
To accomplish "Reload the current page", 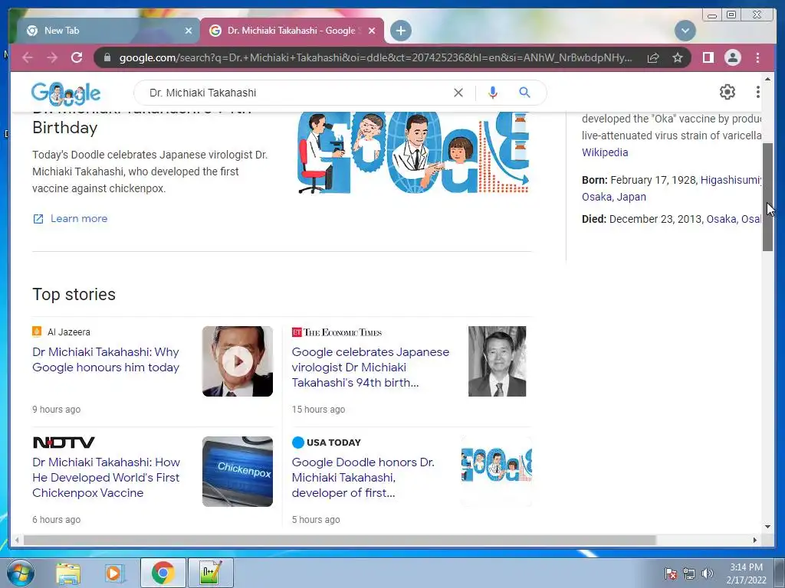I will [77, 57].
